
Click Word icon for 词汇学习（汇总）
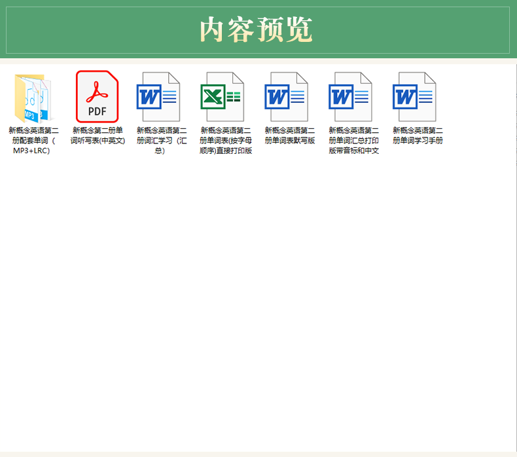pos(158,97)
